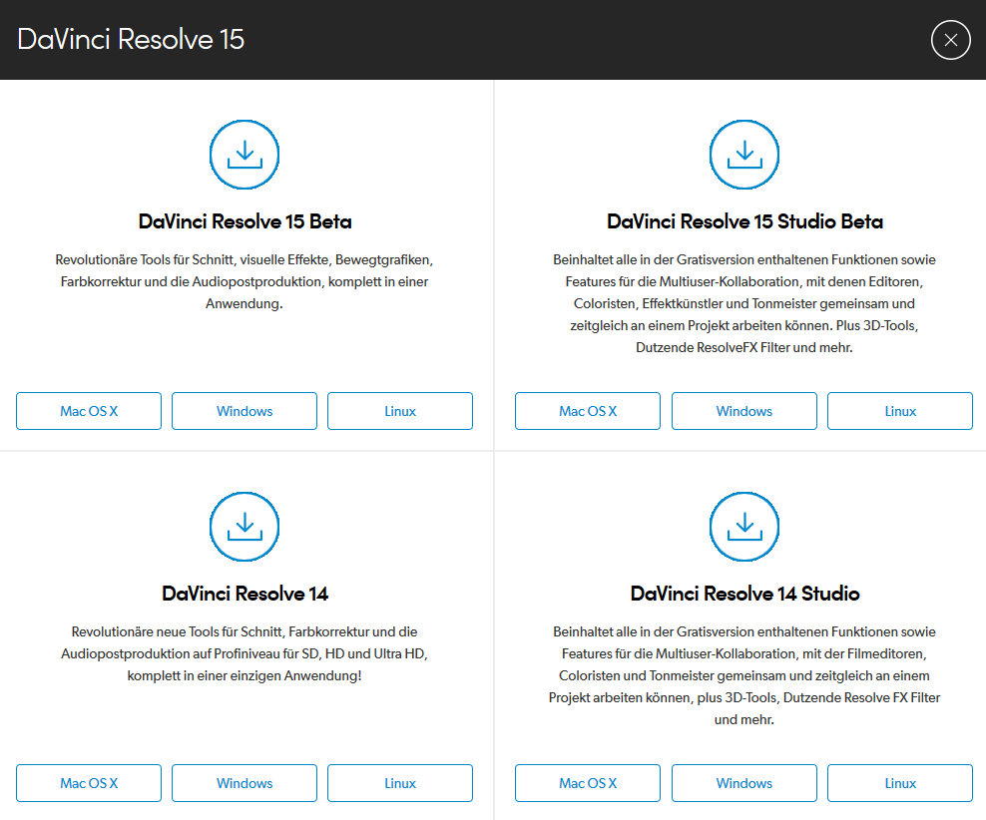Click the download icon above DaVinci Resolve 15 Beta
The height and width of the screenshot is (820, 986).
click(x=245, y=155)
